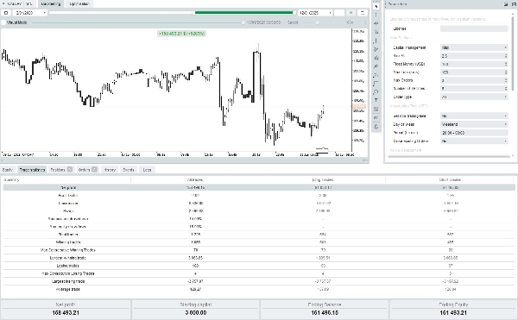Click the backtest settings icon beside start date
Screen dimensions: 518x320
[x=6, y=13]
